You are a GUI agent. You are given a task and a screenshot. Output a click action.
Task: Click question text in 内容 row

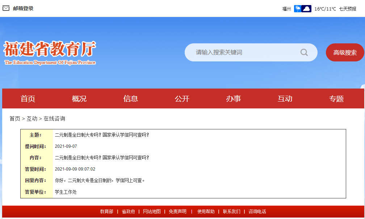click(102, 158)
